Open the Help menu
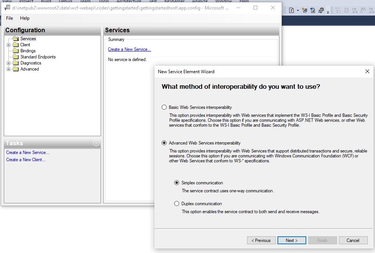The width and height of the screenshot is (375, 253). pyautogui.click(x=25, y=18)
